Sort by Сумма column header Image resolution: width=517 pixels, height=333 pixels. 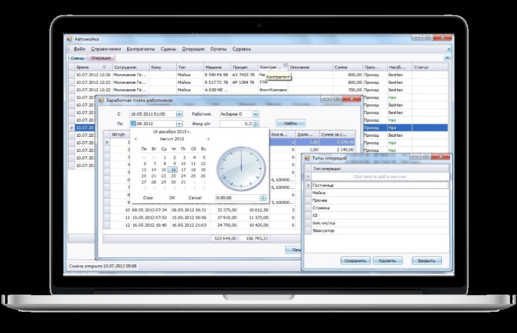coord(347,67)
